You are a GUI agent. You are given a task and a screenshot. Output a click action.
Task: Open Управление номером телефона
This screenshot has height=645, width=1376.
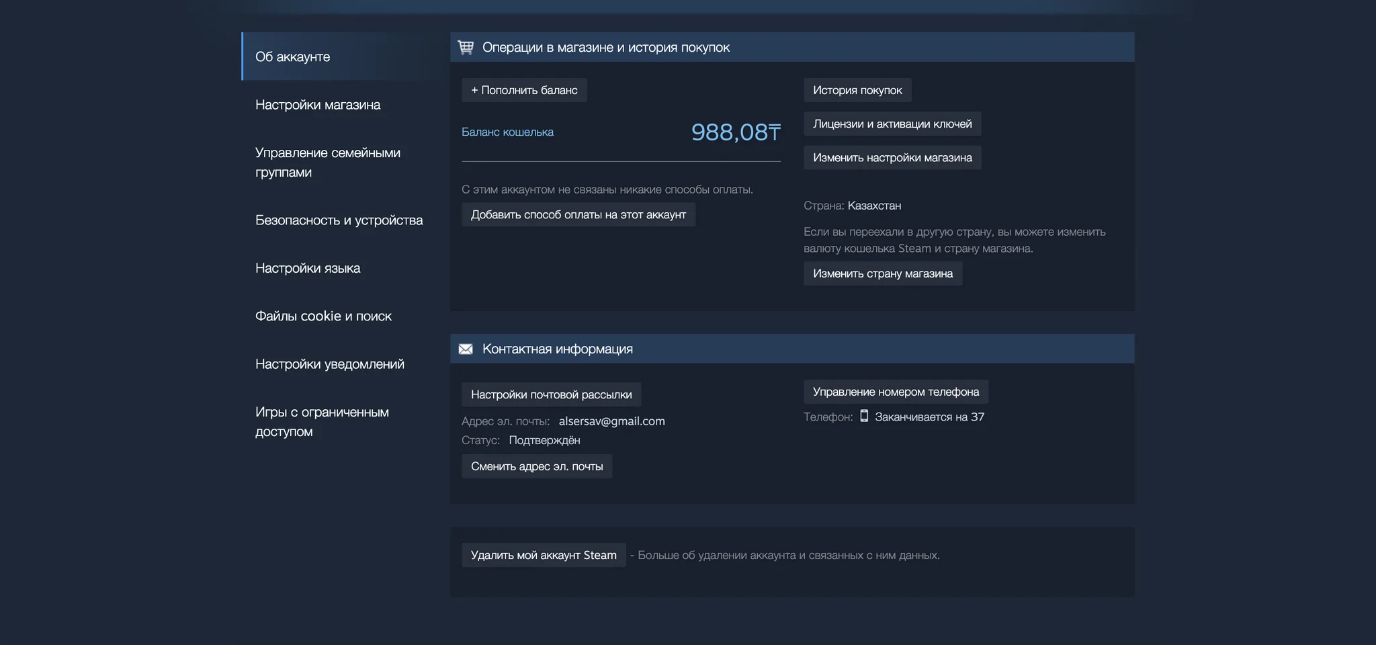pos(896,392)
